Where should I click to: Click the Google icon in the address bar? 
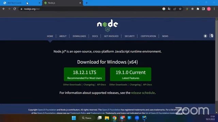click(164, 9)
